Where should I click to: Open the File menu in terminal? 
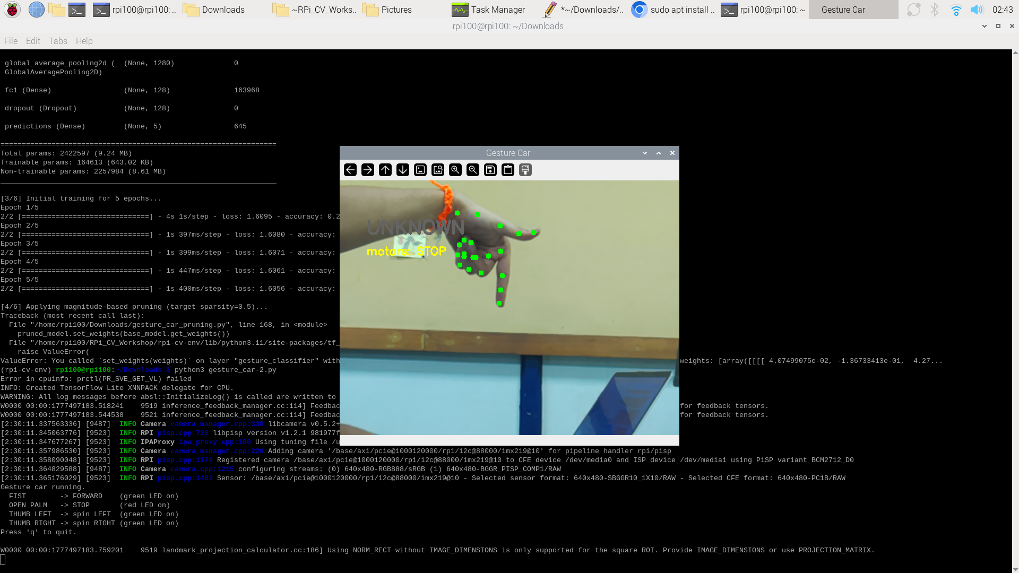pyautogui.click(x=11, y=41)
